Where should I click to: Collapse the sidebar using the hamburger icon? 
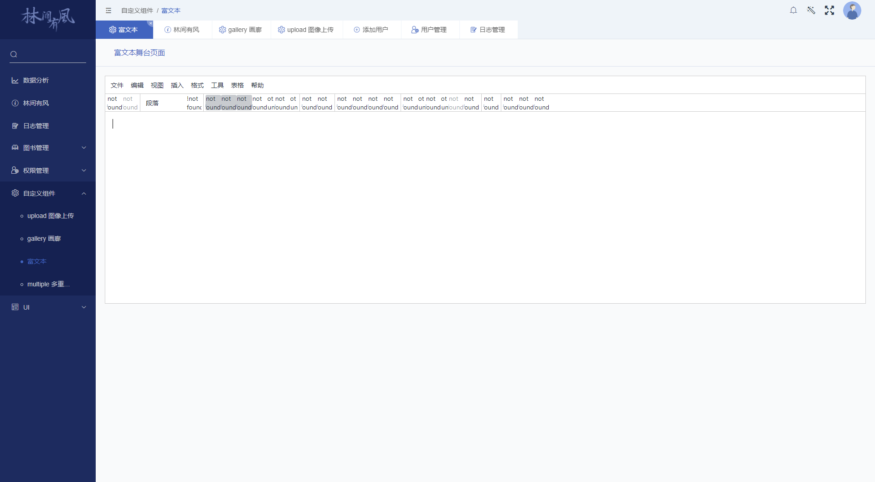tap(108, 10)
